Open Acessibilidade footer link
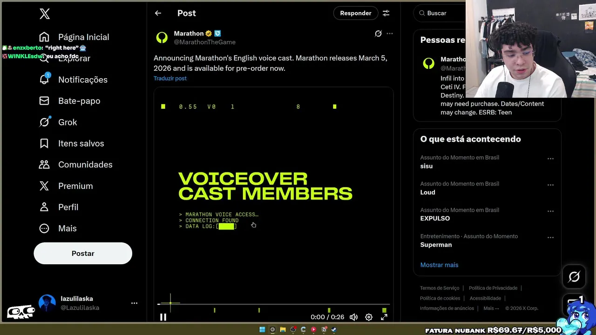Viewport: 596px width, 335px height. point(485,299)
